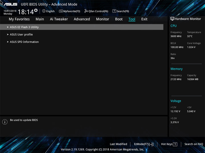Image resolution: width=205 pixels, height=153 pixels.
Task: Click the UEFI BIOS Utility title
Action: click(49, 5)
